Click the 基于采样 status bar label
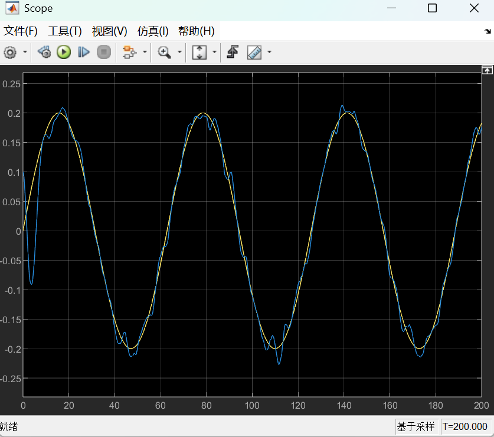The height and width of the screenshot is (437, 494). [416, 426]
